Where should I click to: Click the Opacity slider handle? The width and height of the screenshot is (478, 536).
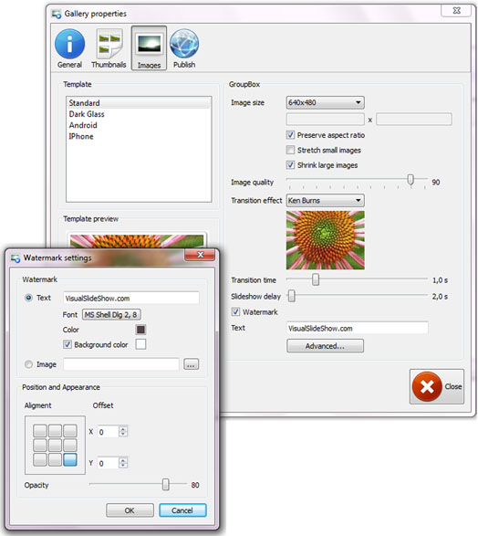166,484
